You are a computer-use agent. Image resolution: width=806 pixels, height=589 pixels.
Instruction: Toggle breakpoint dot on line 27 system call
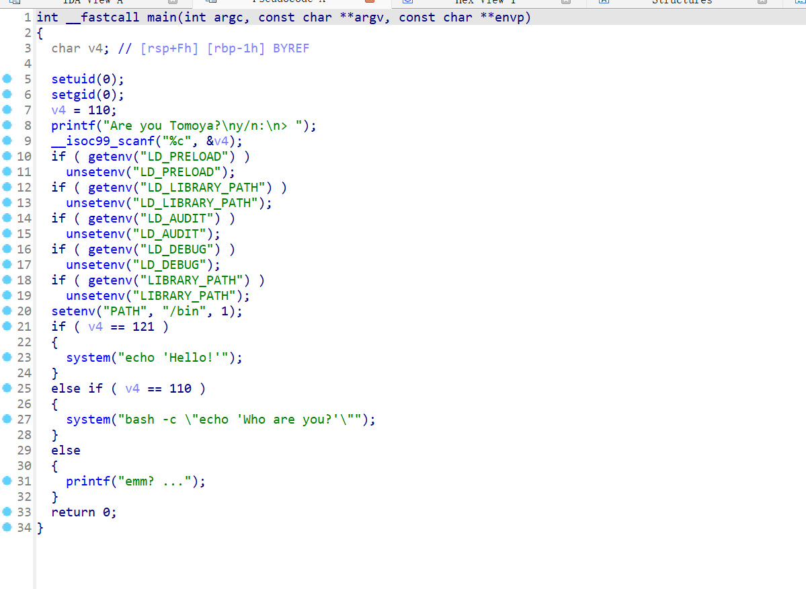tap(7, 420)
